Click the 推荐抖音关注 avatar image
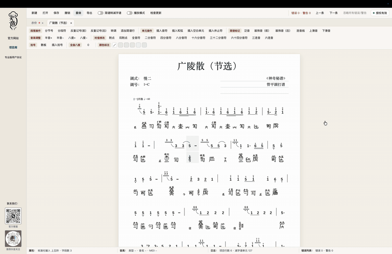The image size is (392, 254). click(x=13, y=238)
